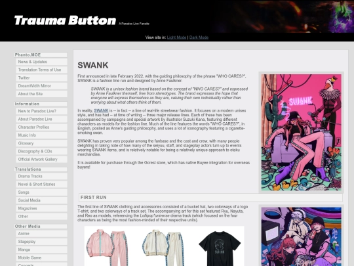This screenshot has width=354, height=266.
Task: Select the Other Media sidebar heading
Action: 41,226
